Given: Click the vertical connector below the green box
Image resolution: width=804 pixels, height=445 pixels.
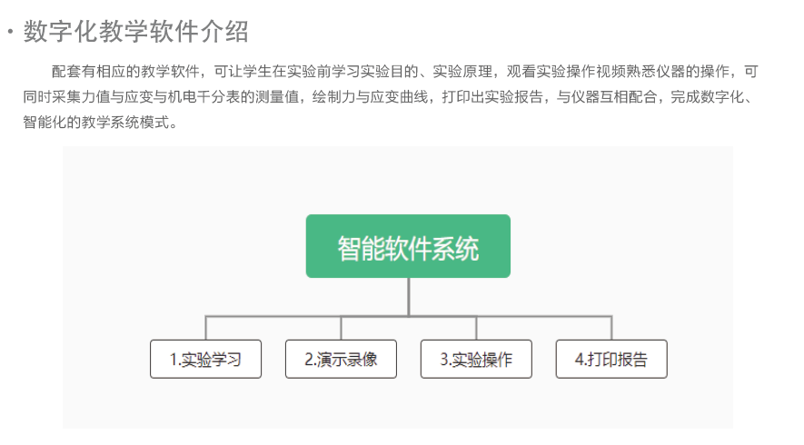Looking at the screenshot, I should [x=408, y=296].
